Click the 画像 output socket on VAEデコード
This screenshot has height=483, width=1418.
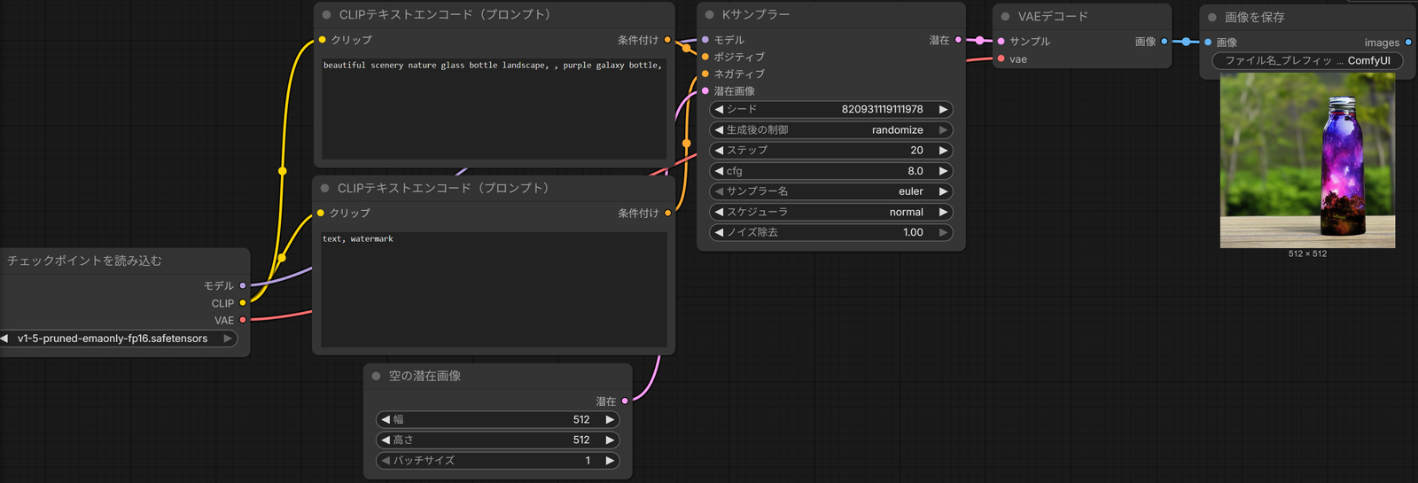point(1165,42)
